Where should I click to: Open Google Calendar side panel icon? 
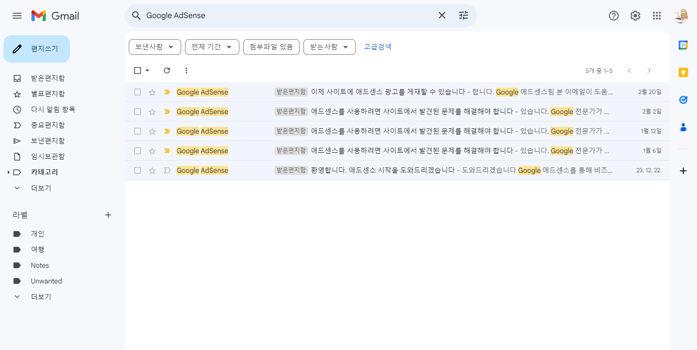[683, 45]
